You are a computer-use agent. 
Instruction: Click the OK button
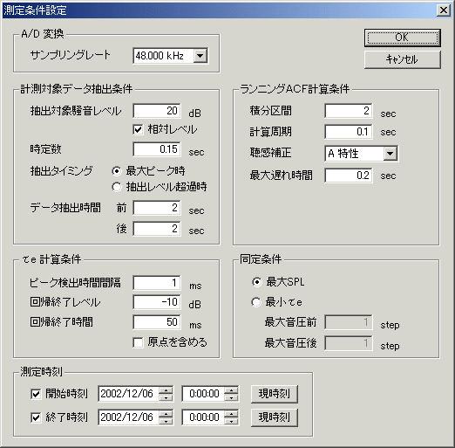[x=403, y=38]
